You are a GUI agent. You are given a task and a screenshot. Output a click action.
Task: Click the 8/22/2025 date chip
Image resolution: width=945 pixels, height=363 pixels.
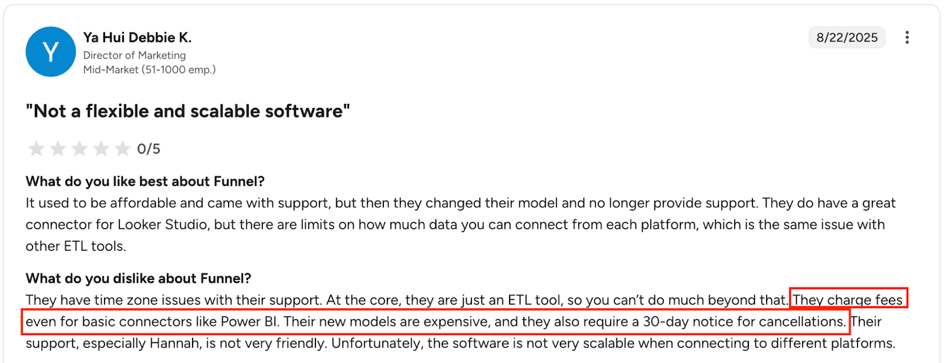[x=846, y=37]
